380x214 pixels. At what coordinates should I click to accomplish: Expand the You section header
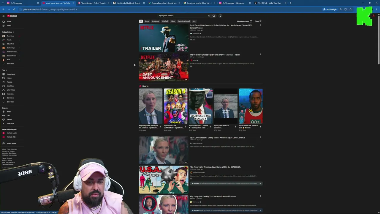pyautogui.click(x=4, y=70)
